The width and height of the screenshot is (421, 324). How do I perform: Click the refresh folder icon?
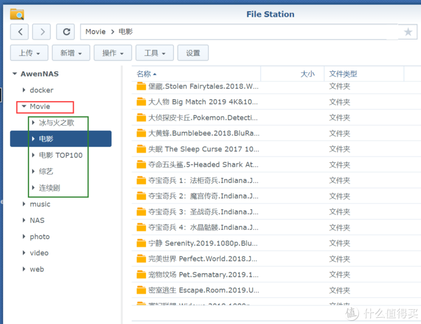(x=65, y=32)
